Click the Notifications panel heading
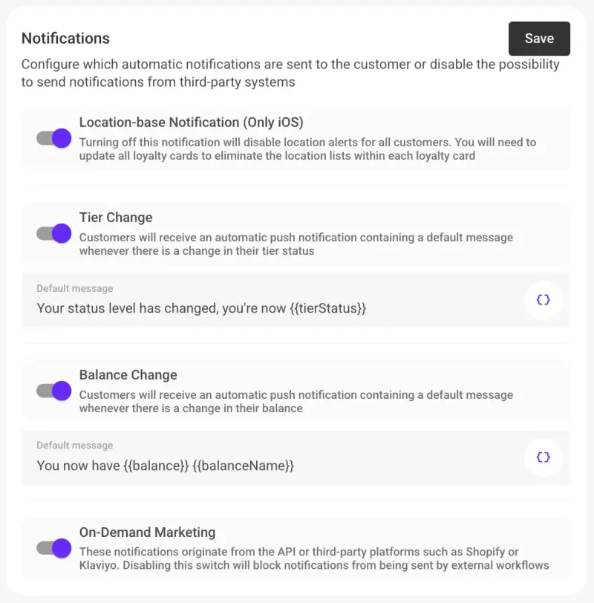Viewport: 594px width, 603px height. click(x=65, y=38)
